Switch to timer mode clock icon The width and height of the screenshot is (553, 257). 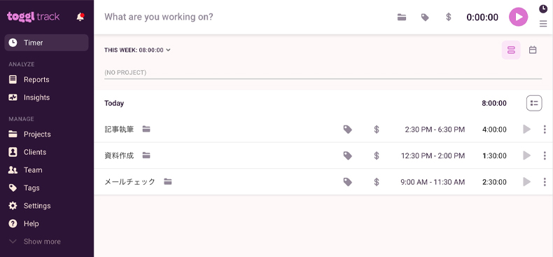[543, 9]
